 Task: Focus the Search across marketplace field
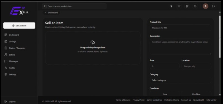[x=74, y=6]
